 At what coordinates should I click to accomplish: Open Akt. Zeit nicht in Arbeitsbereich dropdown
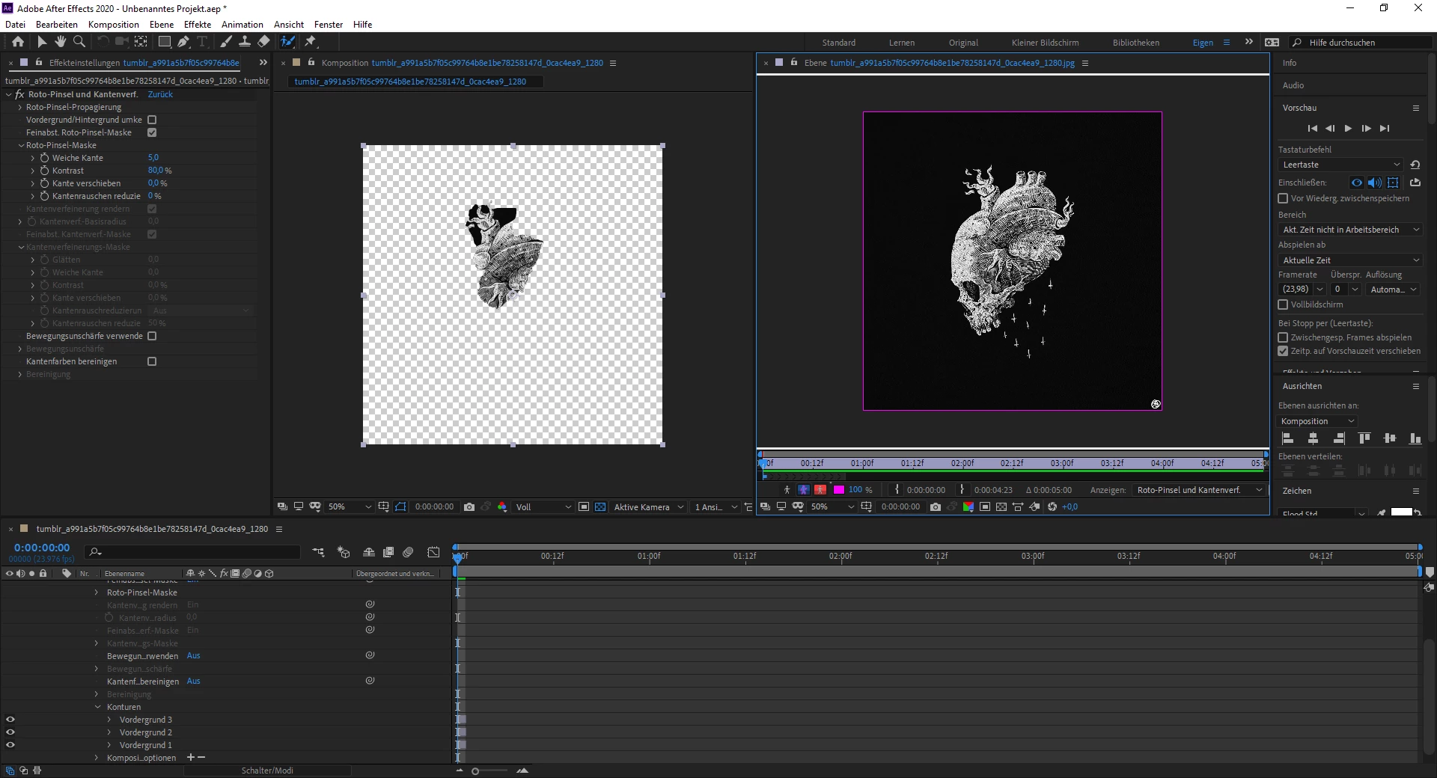pyautogui.click(x=1350, y=230)
